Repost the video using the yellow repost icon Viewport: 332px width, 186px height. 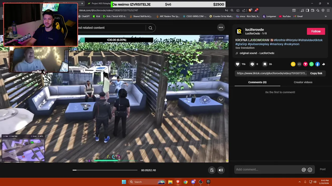(293, 64)
